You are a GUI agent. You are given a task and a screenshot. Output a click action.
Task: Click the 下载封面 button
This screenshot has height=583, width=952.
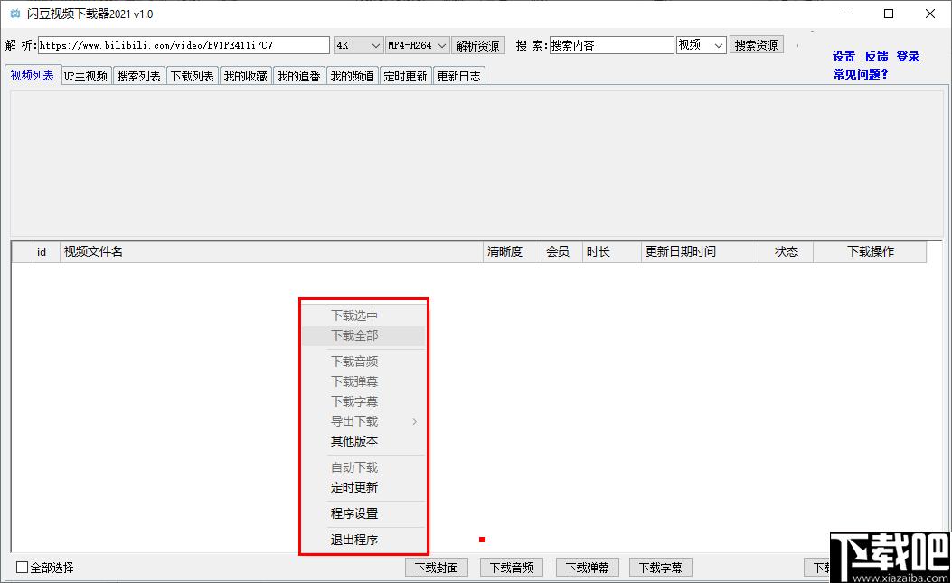pos(437,568)
